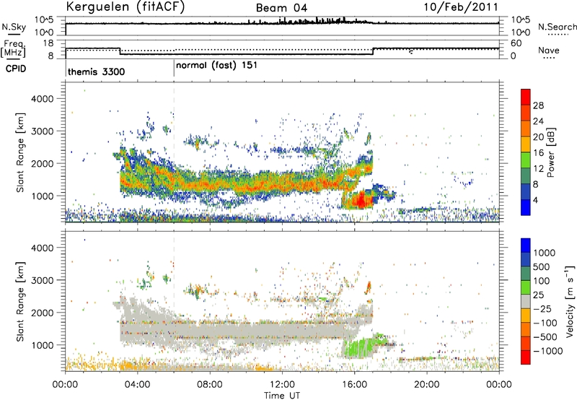
Task: Click the '500' velocity colorbar label
Action: click(x=542, y=266)
